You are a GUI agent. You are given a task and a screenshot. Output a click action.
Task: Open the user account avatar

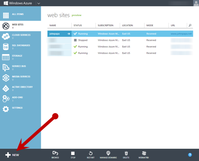(196, 3)
